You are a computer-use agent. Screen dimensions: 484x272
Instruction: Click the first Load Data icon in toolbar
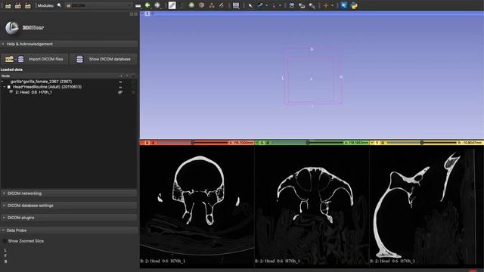(x=8, y=5)
